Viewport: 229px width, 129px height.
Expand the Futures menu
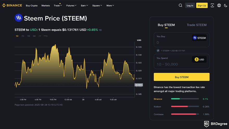tap(71, 5)
